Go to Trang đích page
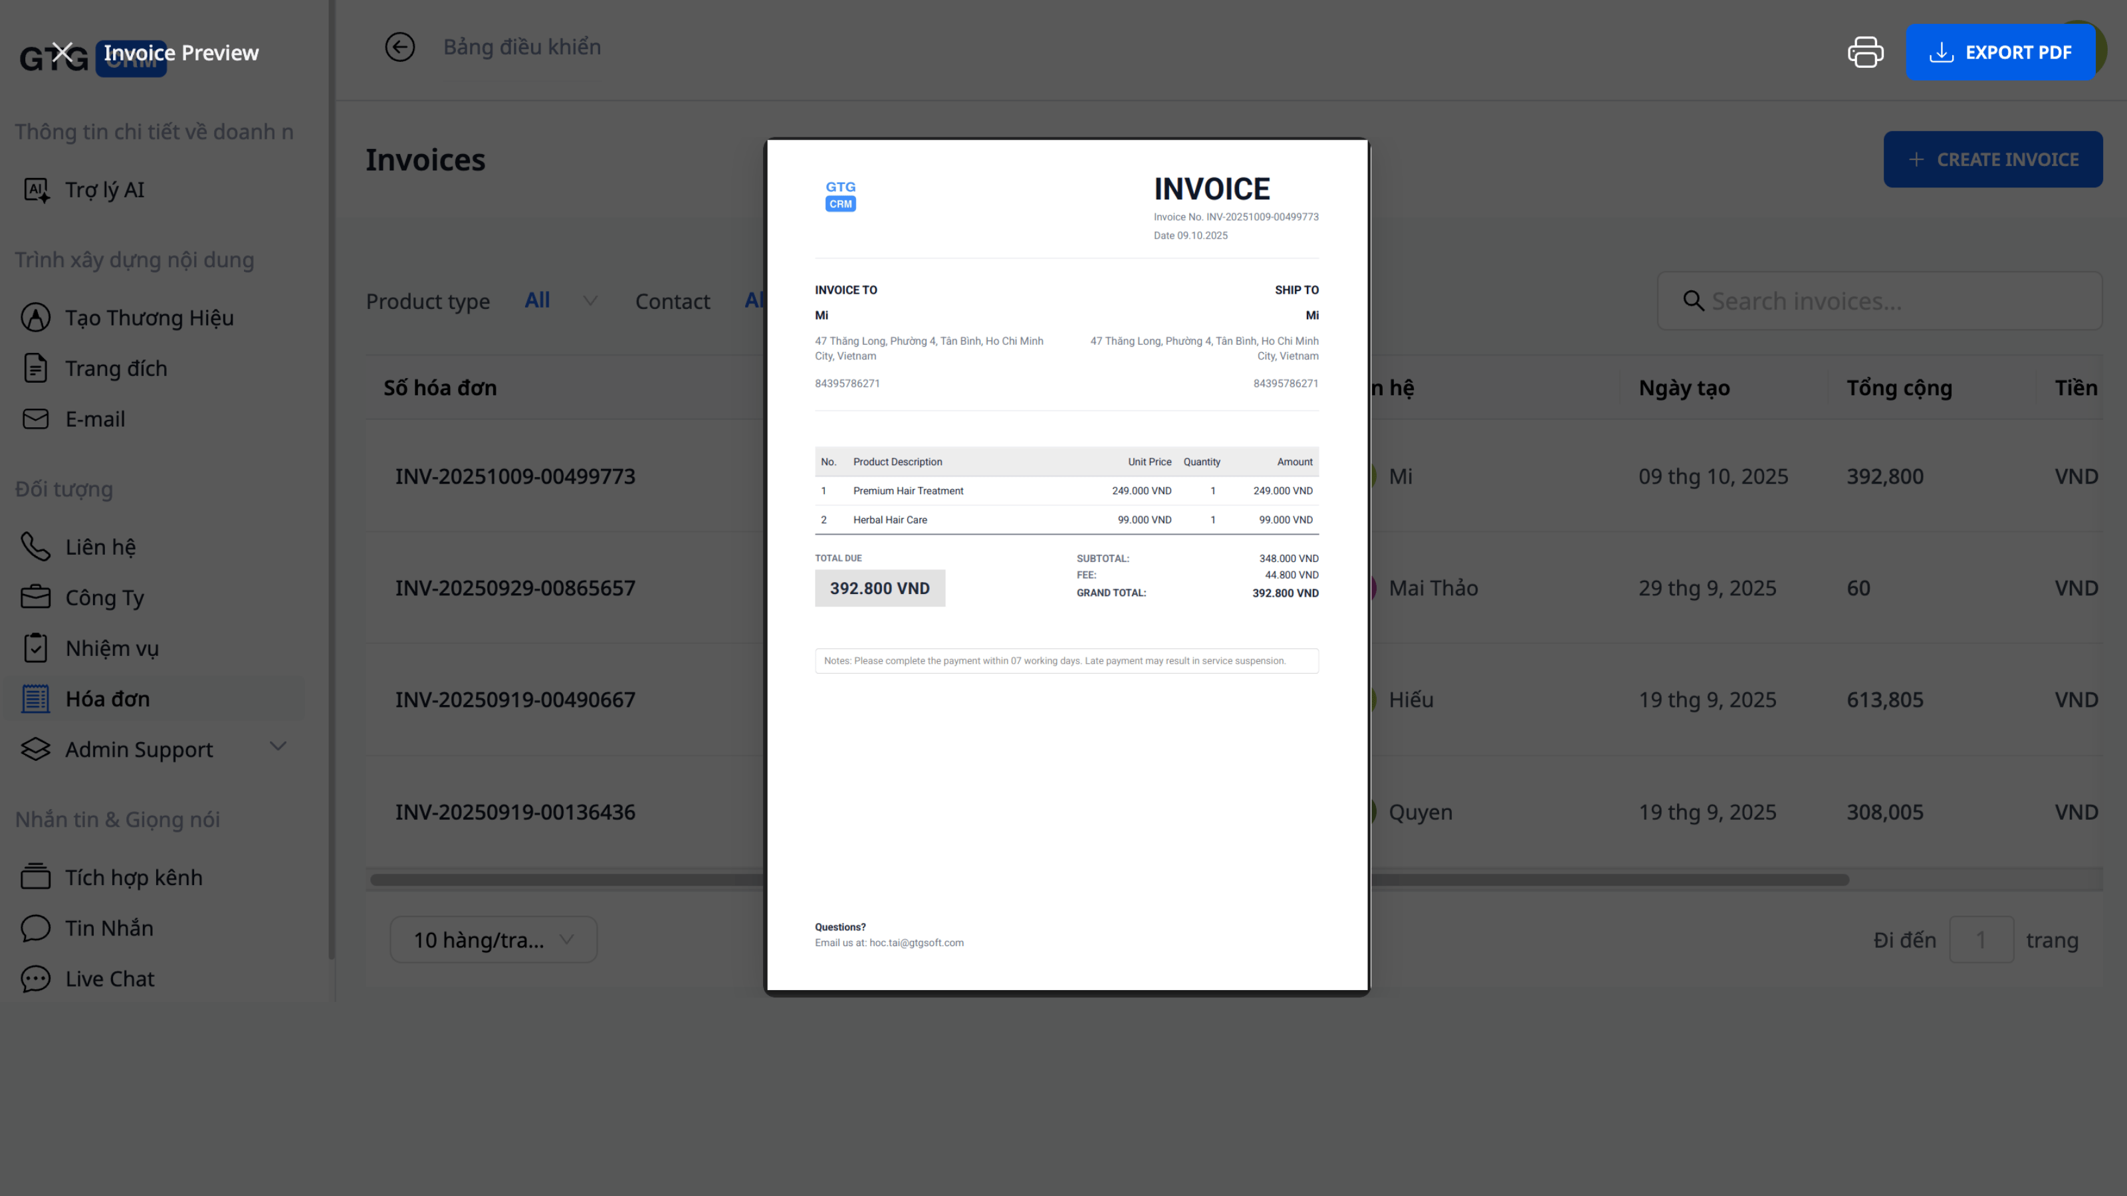The height and width of the screenshot is (1196, 2127). click(116, 368)
